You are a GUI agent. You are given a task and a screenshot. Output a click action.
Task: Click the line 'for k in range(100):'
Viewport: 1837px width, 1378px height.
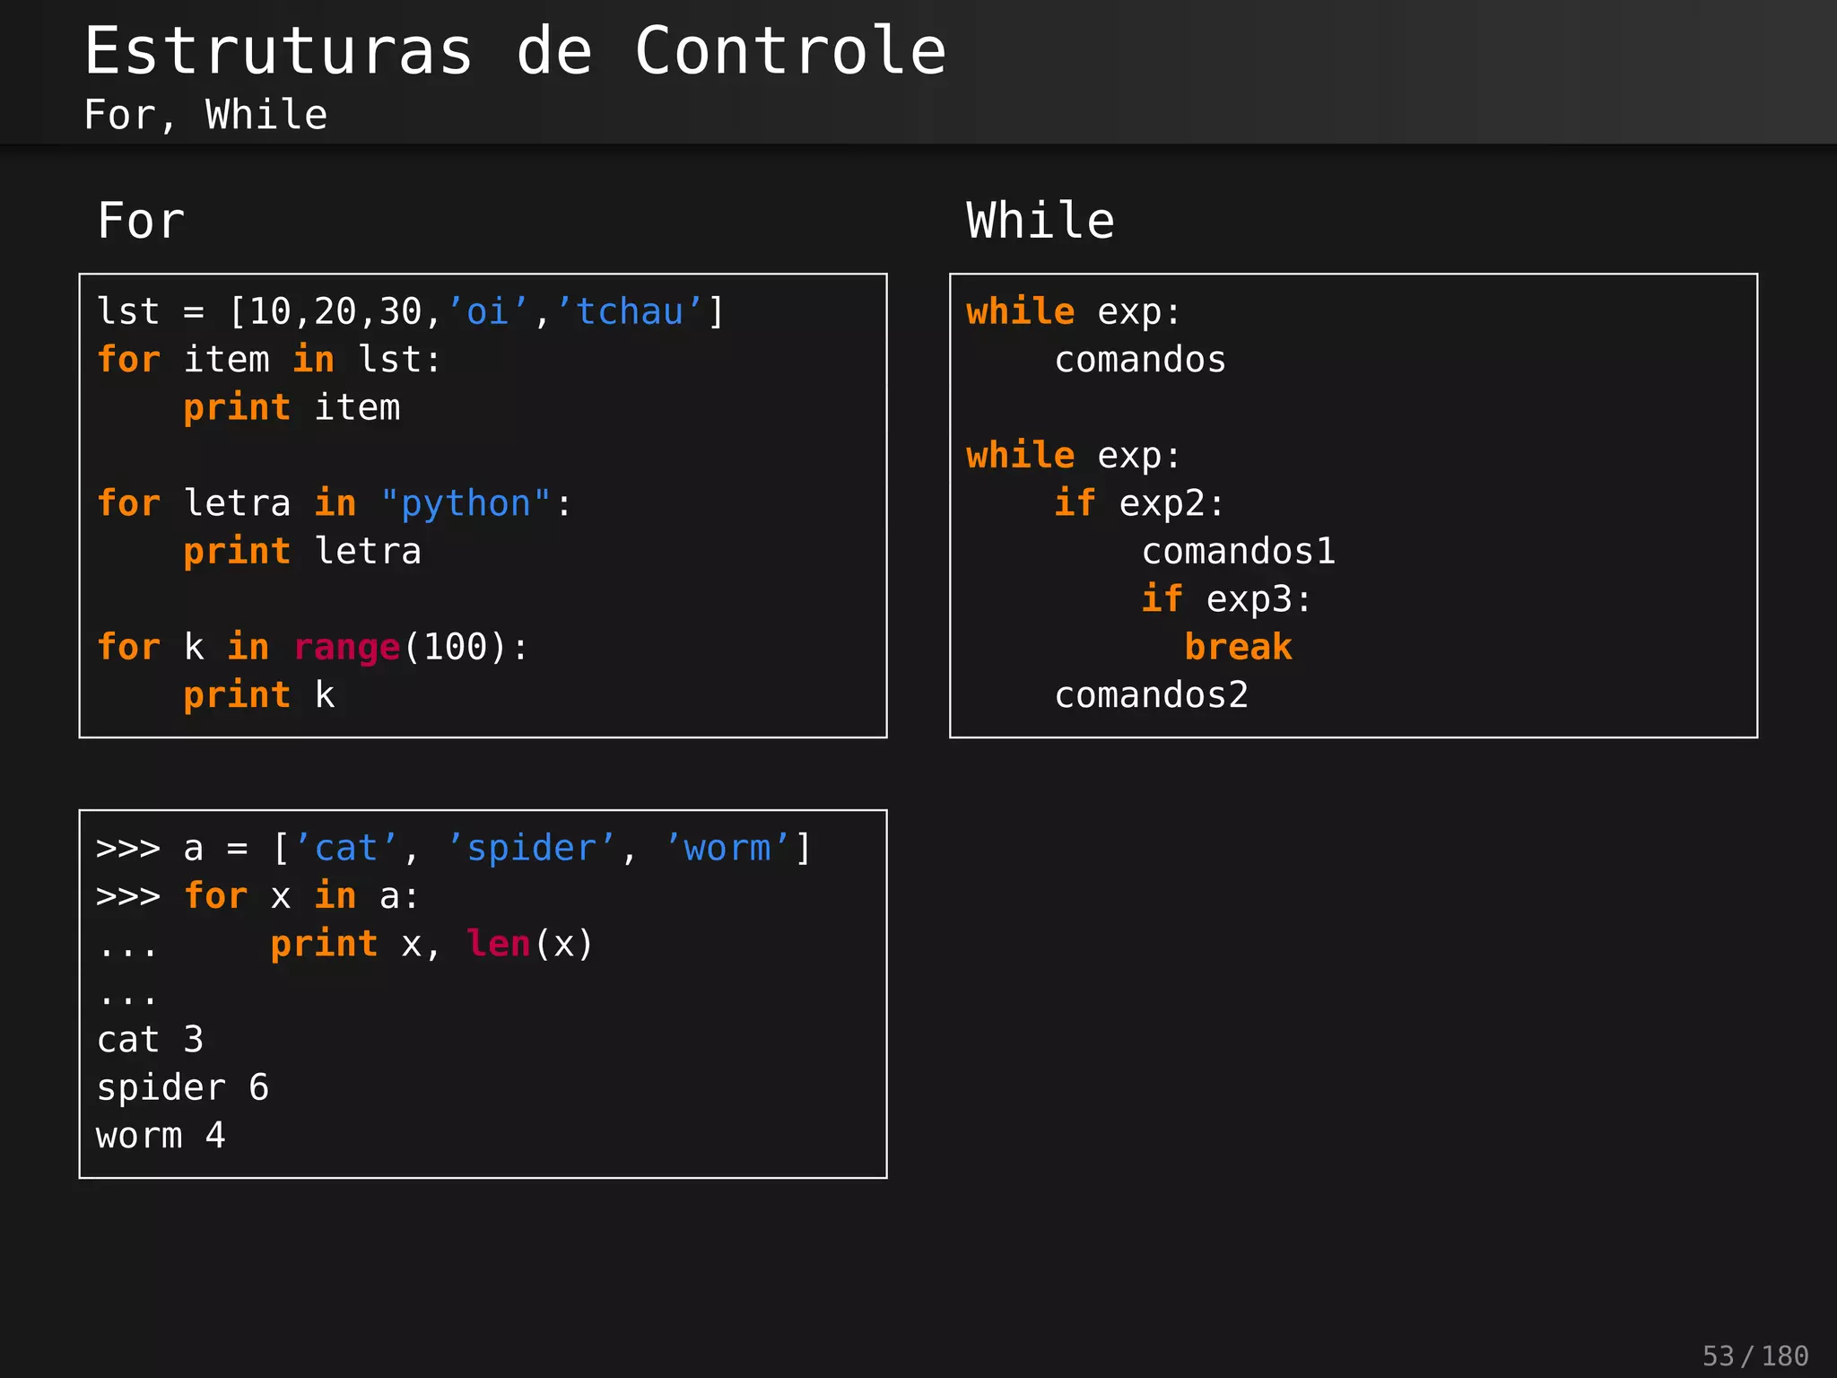click(313, 647)
